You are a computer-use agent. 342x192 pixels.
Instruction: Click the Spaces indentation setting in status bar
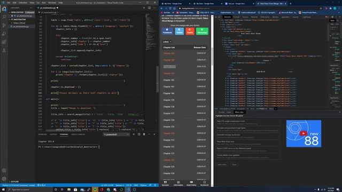click(120, 185)
